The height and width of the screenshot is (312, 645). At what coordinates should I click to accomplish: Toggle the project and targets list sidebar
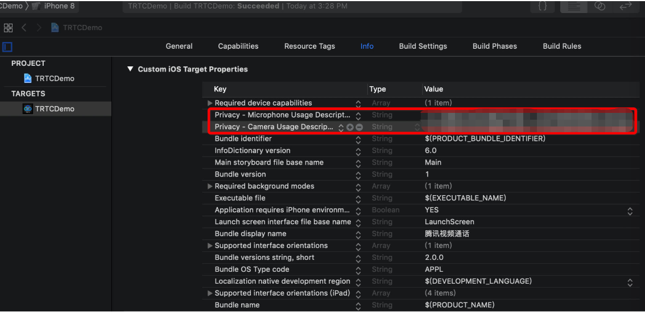[x=7, y=47]
